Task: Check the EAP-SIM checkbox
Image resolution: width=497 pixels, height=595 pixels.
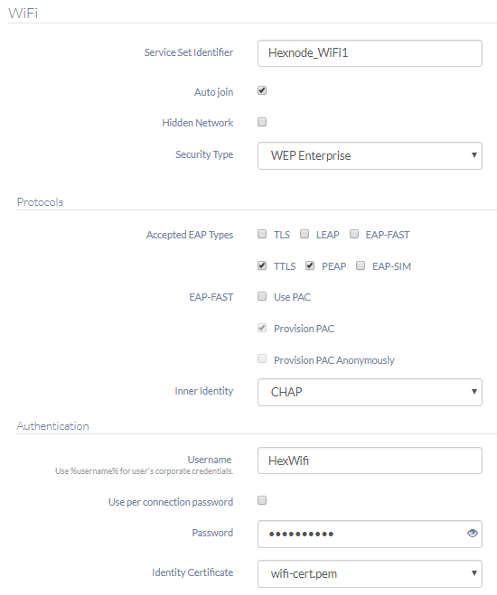Action: pos(361,265)
